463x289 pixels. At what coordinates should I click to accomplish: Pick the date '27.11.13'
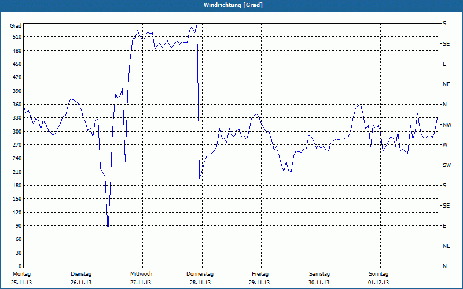141,283
